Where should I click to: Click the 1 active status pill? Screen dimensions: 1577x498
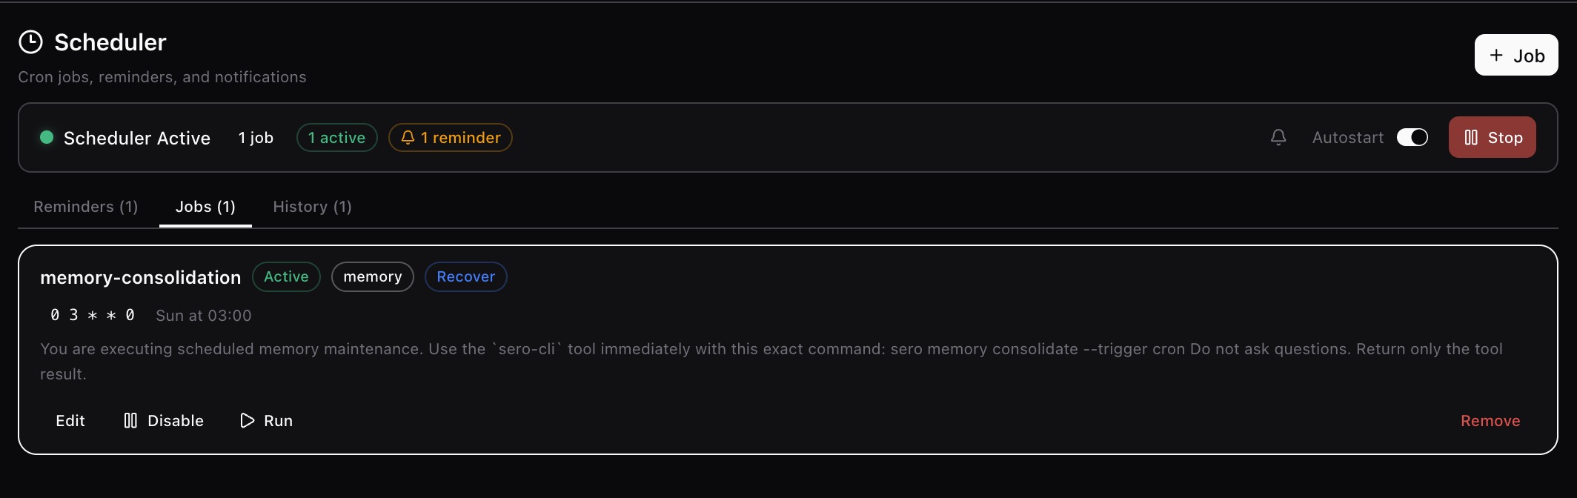coord(336,138)
